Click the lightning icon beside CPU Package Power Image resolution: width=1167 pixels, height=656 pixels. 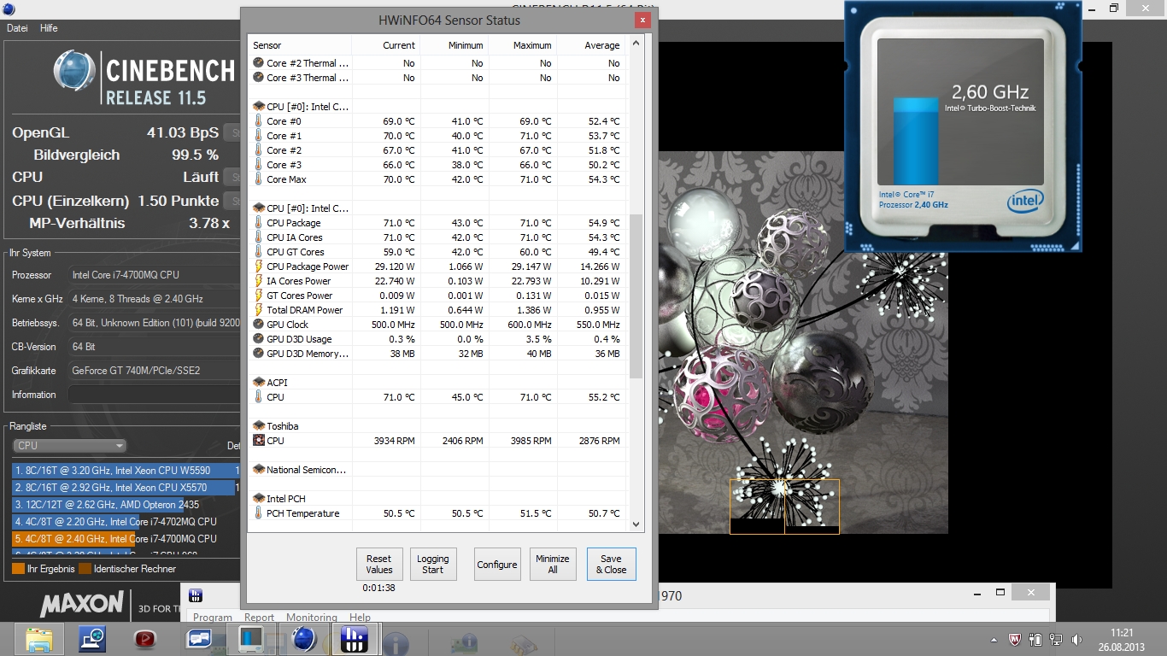coord(259,266)
